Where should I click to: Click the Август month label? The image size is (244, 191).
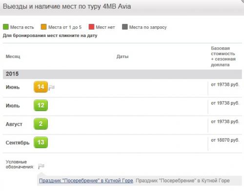[x=14, y=124]
